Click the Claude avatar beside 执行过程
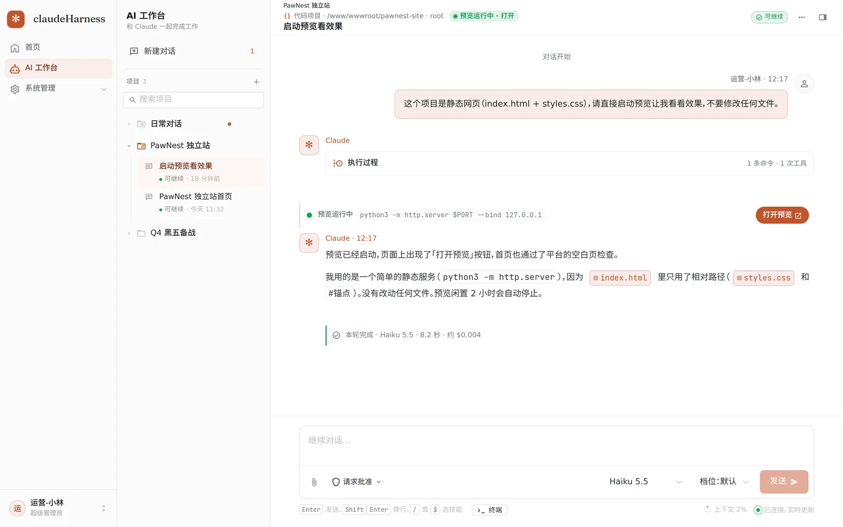The height and width of the screenshot is (527, 843). point(309,145)
